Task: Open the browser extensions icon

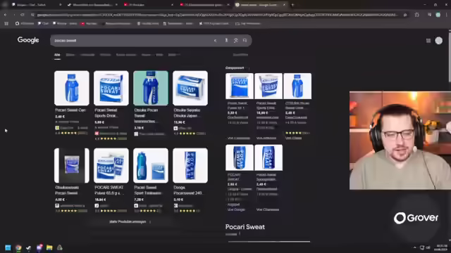Action: tap(416, 15)
